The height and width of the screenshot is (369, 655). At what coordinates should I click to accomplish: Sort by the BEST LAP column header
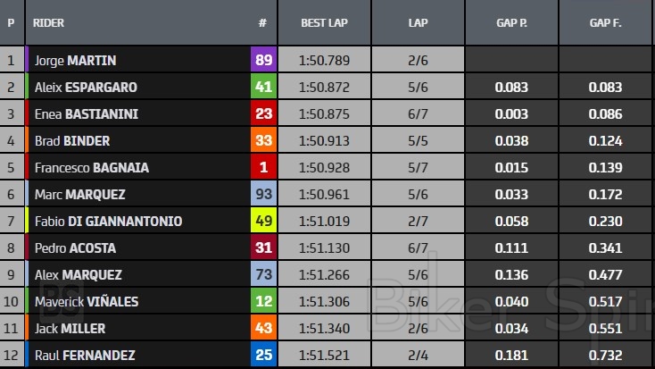[x=324, y=22]
